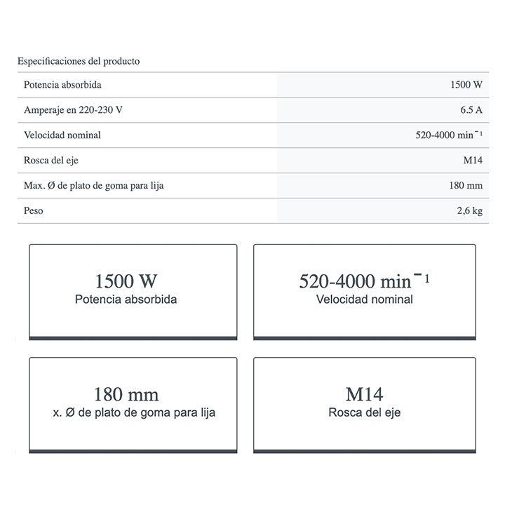Select the "Rosca del eje" table row label

(51, 161)
